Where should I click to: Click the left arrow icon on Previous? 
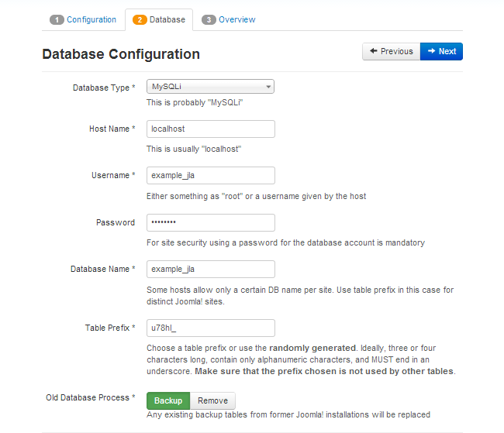point(373,51)
